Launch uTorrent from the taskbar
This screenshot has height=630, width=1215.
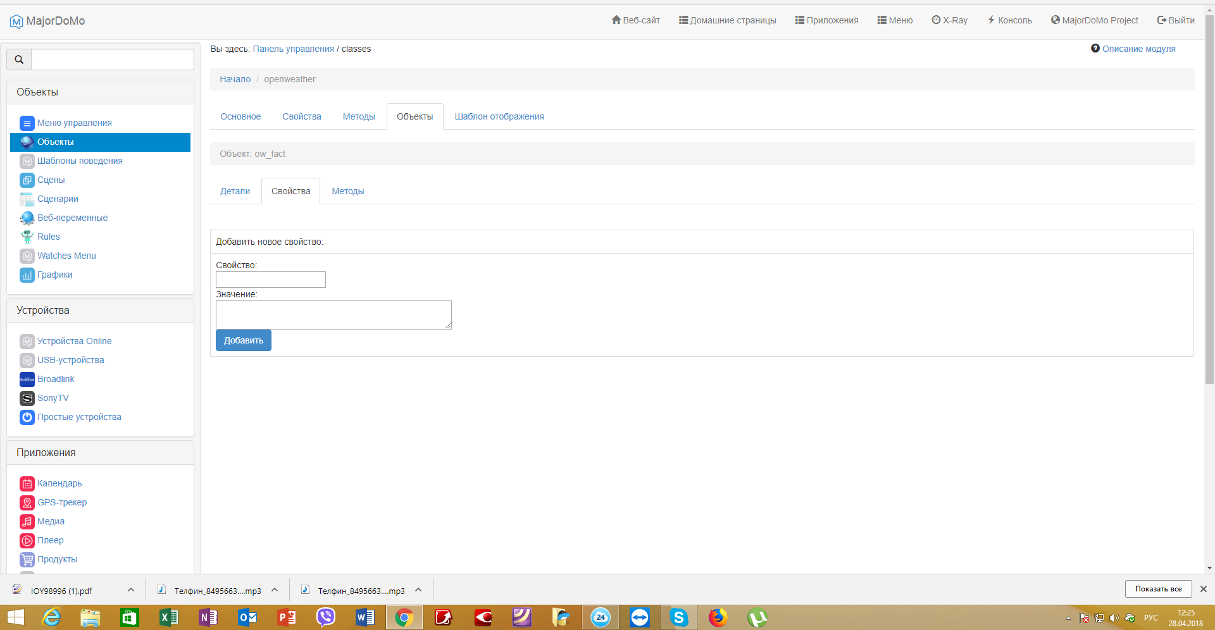point(757,617)
